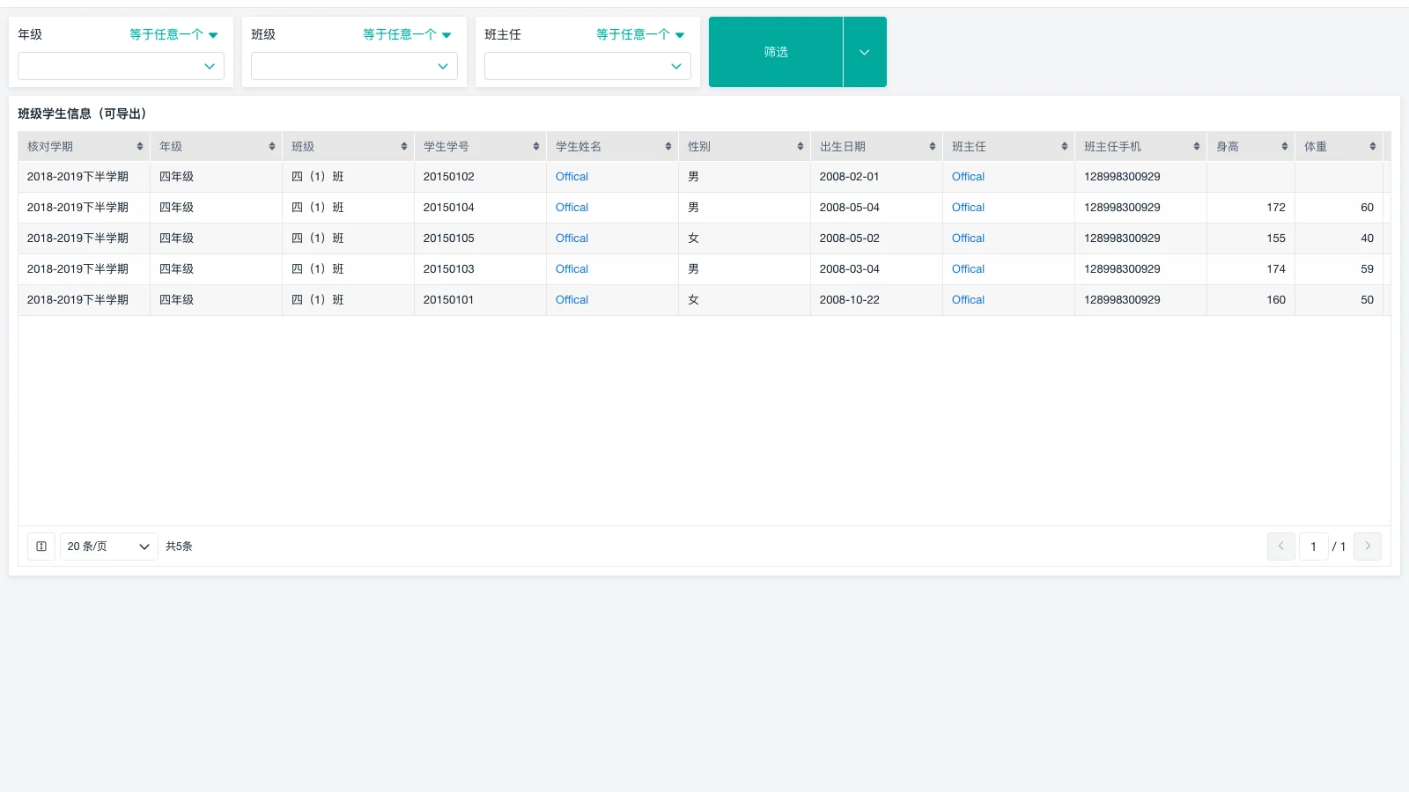The height and width of the screenshot is (792, 1409).
Task: Click height value 174
Action: pos(1276,269)
